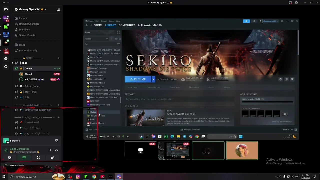The height and width of the screenshot is (180, 320).
Task: Switch to the Steam STORE tab
Action: (98, 25)
